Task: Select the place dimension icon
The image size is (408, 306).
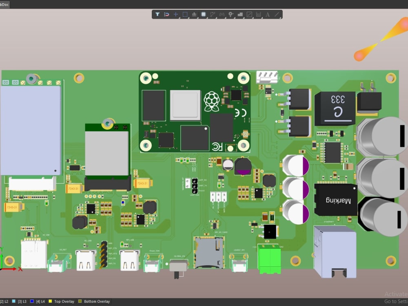Action: click(x=258, y=14)
